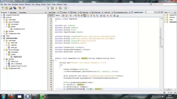Open Profile Project dropdown arrow

(x=68, y=8)
